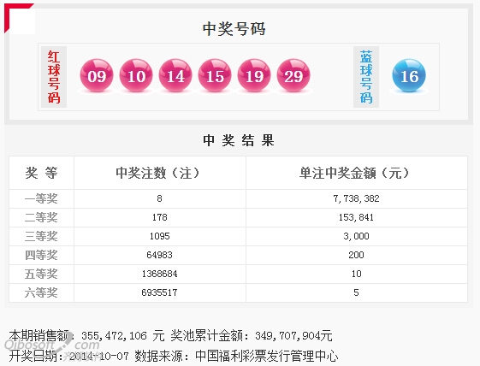The image size is (480, 366).
Task: Click the fifth prize amount 10
Action: pos(356,274)
